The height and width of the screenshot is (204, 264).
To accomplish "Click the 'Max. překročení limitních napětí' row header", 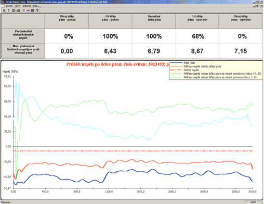I will point(23,51).
